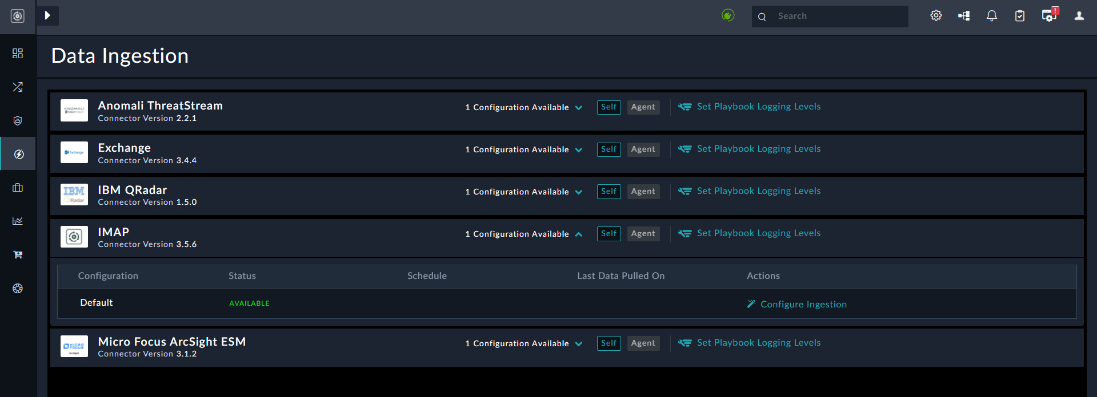Click the IBM QRadar connector name
Viewport: 1097px width, 397px height.
pos(133,190)
